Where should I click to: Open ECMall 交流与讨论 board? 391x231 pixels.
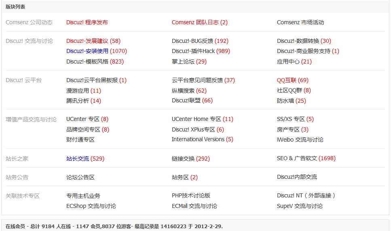coord(194,206)
